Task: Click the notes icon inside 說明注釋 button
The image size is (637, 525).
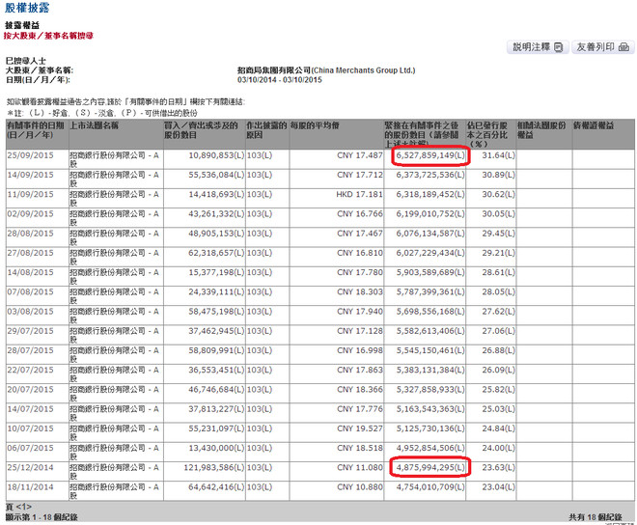Action: click(559, 47)
